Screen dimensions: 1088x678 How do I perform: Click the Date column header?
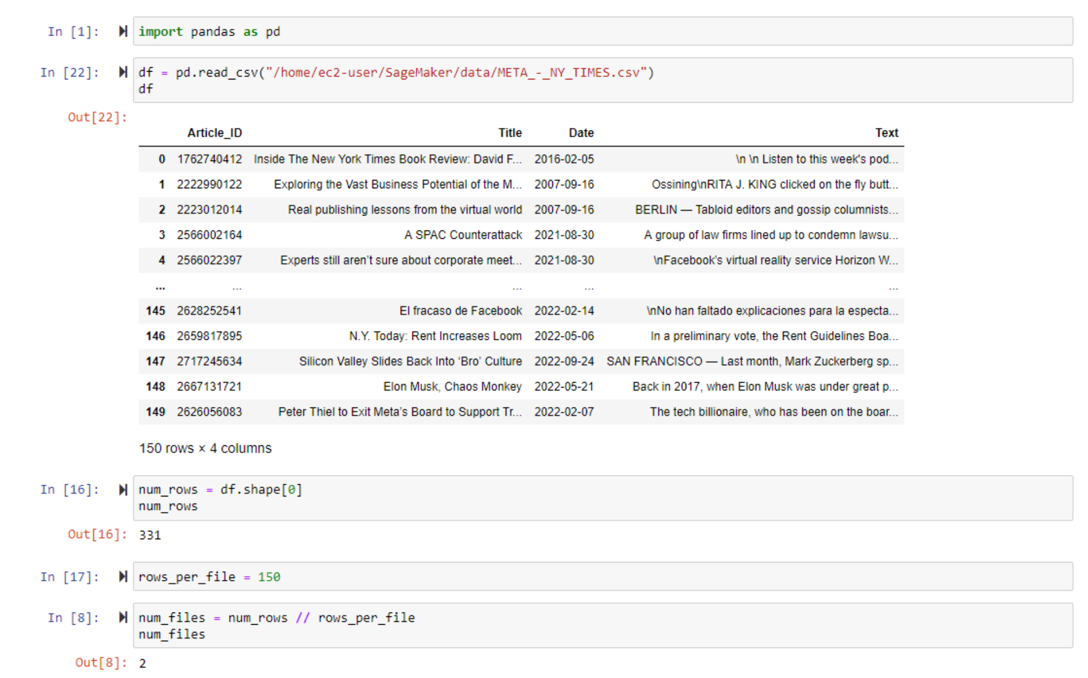pyautogui.click(x=581, y=133)
